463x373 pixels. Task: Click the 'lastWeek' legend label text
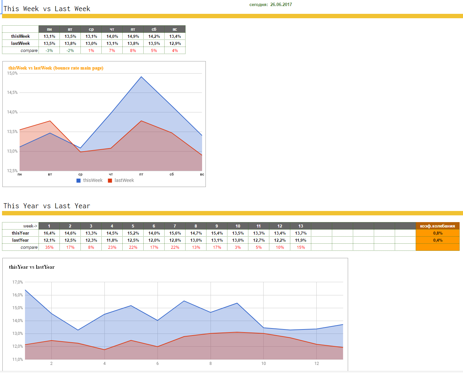coord(124,181)
